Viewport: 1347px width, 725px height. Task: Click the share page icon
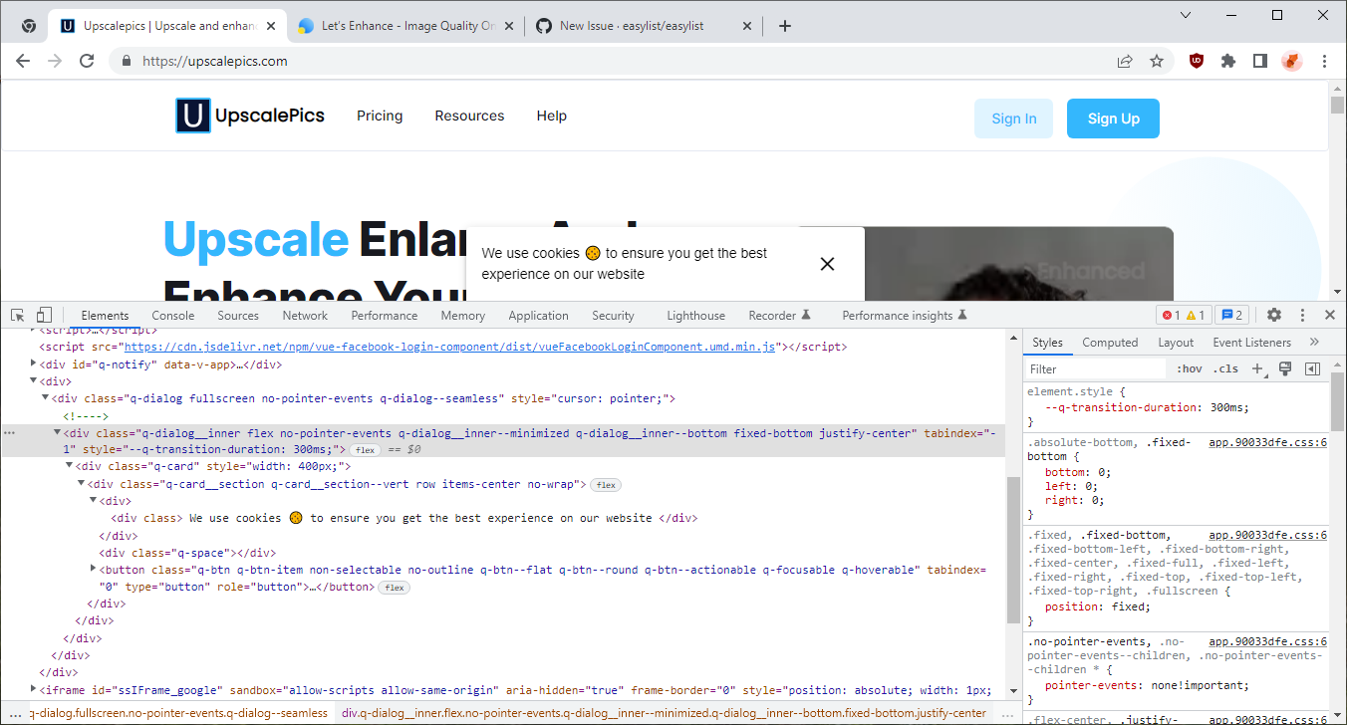(x=1125, y=60)
